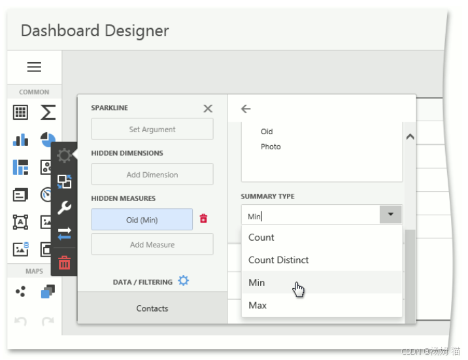Add a Bound Image item from toolbox
This screenshot has width=468, height=360.
(x=20, y=249)
